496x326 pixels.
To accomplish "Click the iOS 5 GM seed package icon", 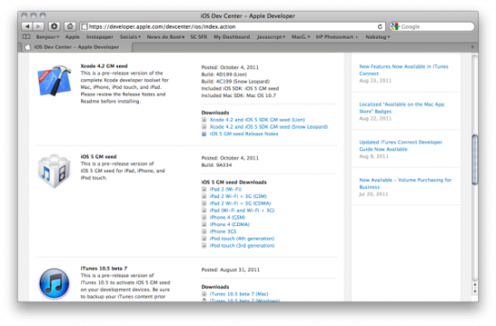I will [x=54, y=171].
